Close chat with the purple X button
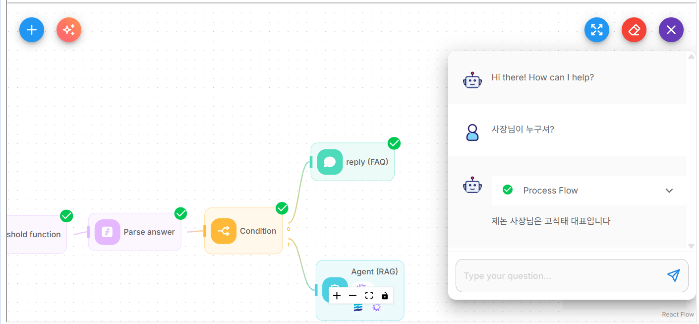The height and width of the screenshot is (324, 699). point(671,30)
